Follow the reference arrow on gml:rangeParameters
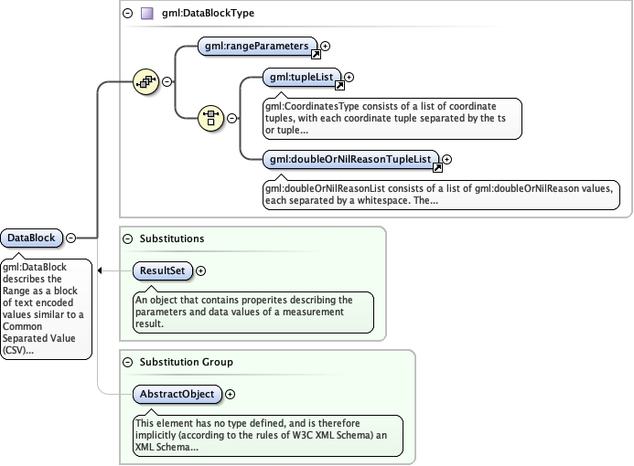Screen dimensions: 634x466 pos(316,54)
